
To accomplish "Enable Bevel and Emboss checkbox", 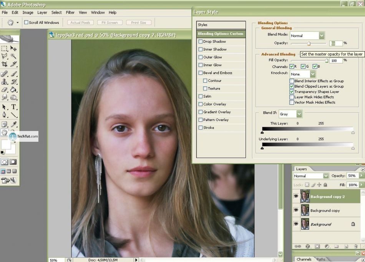I will (201, 73).
